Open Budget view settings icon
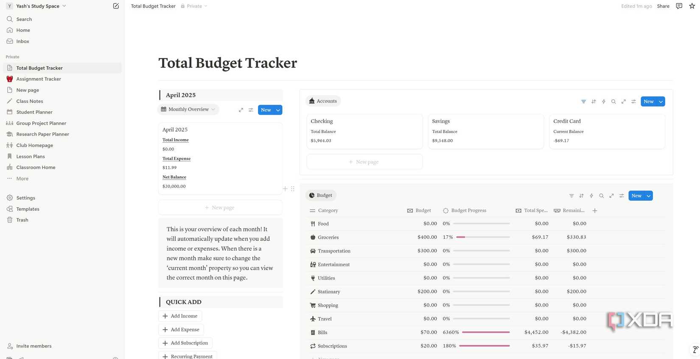The height and width of the screenshot is (359, 700). click(x=622, y=196)
